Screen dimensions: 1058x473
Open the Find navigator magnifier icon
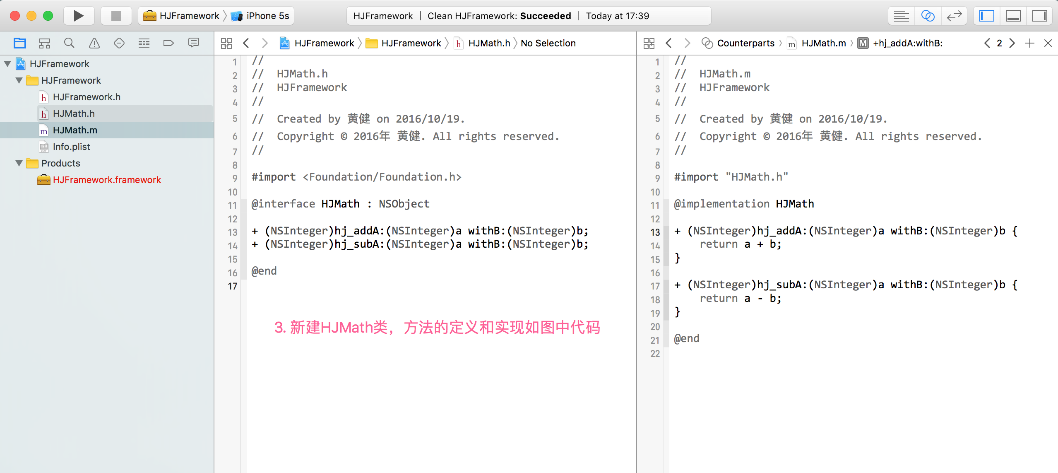tap(69, 43)
